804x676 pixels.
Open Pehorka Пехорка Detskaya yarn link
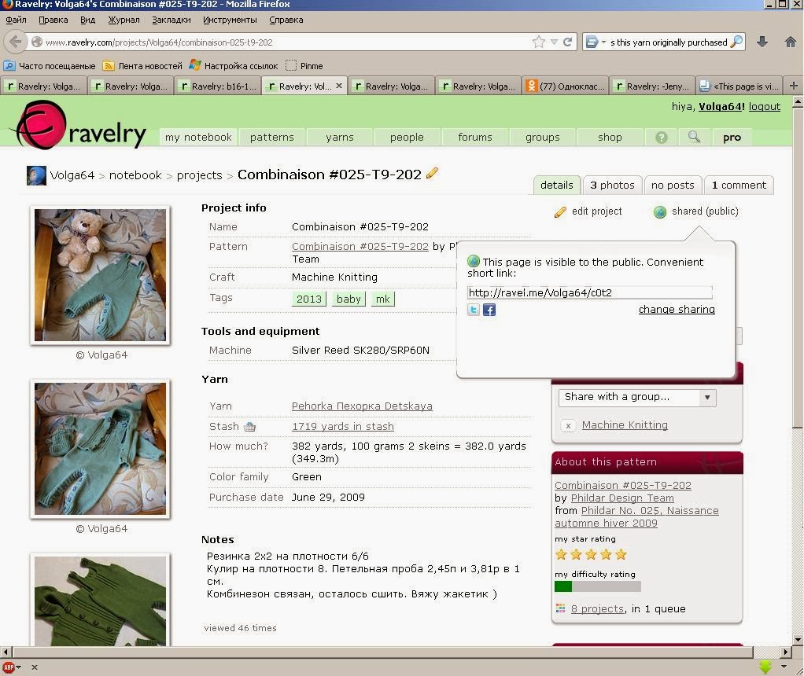click(x=362, y=406)
